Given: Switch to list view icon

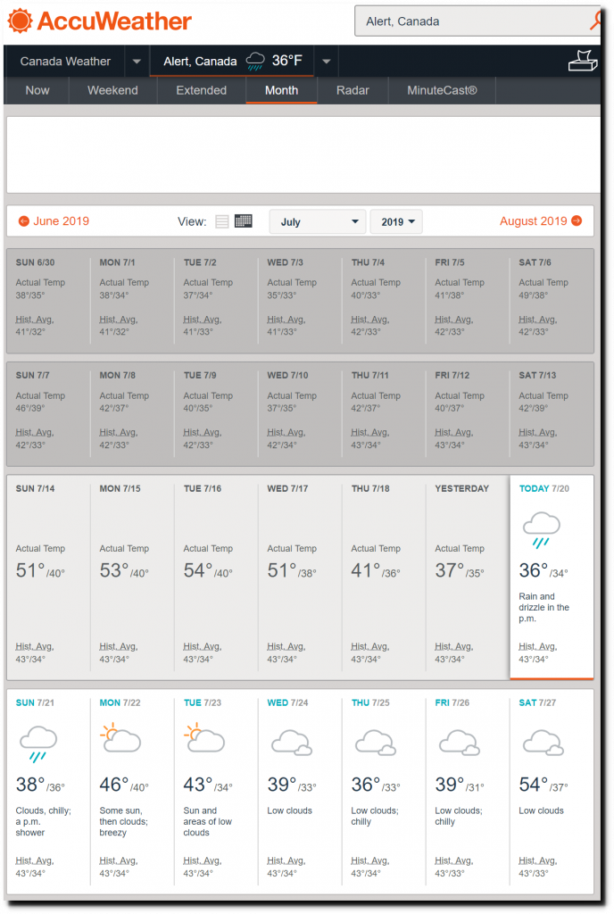Looking at the screenshot, I should point(222,221).
